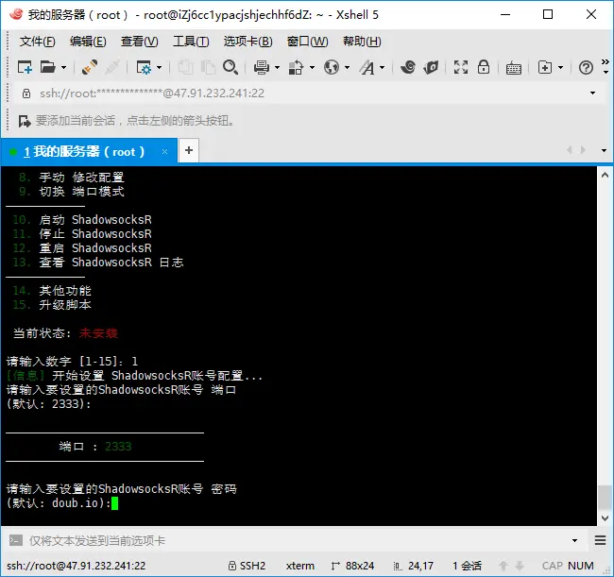Expand the compose bar target dropdown
Viewport: 614px width, 577px height.
point(574,540)
